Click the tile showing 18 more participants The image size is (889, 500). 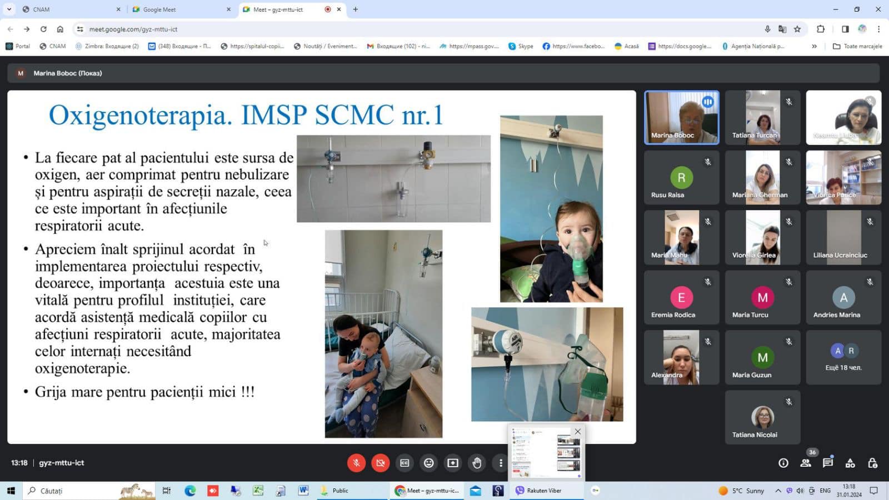pyautogui.click(x=843, y=357)
